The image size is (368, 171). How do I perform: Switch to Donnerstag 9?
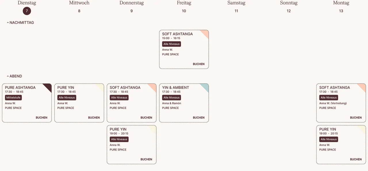131,11
